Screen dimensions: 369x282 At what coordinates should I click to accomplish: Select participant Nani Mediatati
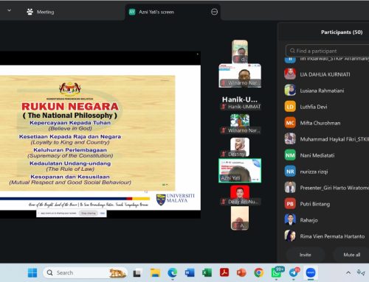pyautogui.click(x=326, y=155)
